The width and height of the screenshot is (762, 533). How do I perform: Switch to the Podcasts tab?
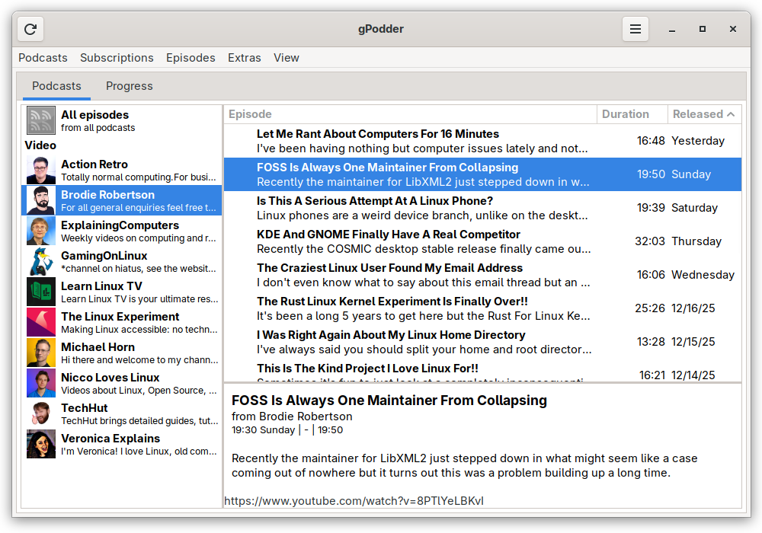pos(56,86)
